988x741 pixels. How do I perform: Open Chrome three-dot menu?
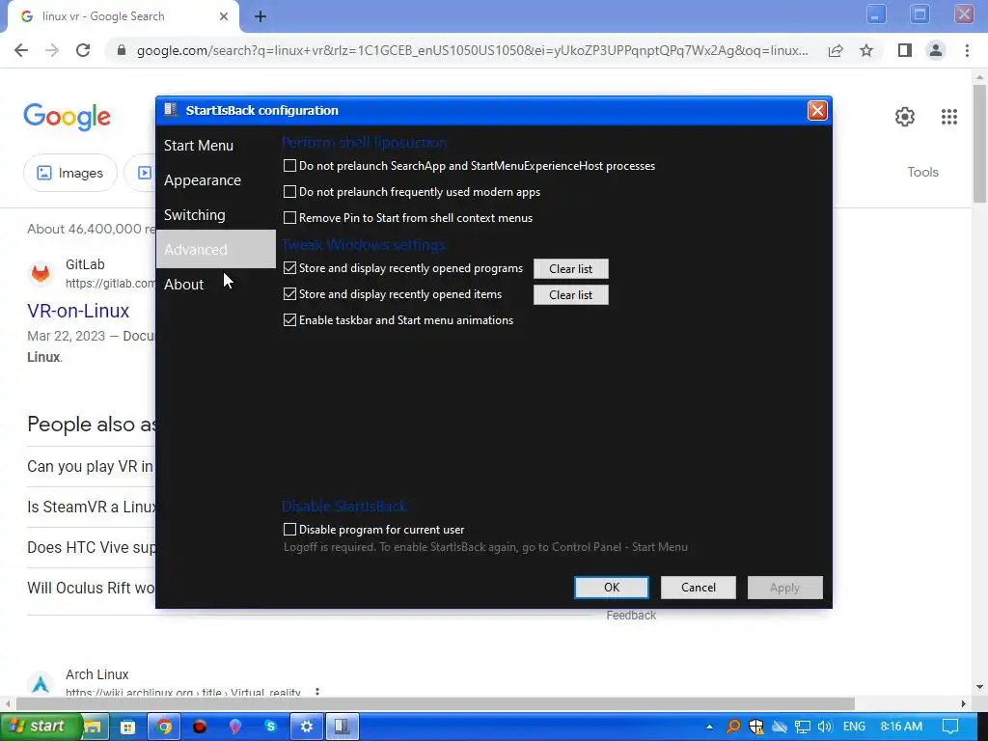click(967, 50)
